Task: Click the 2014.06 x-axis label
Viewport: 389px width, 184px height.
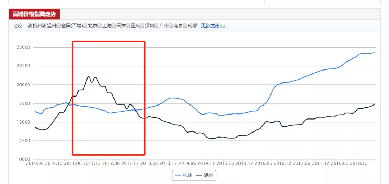Action: click(187, 164)
